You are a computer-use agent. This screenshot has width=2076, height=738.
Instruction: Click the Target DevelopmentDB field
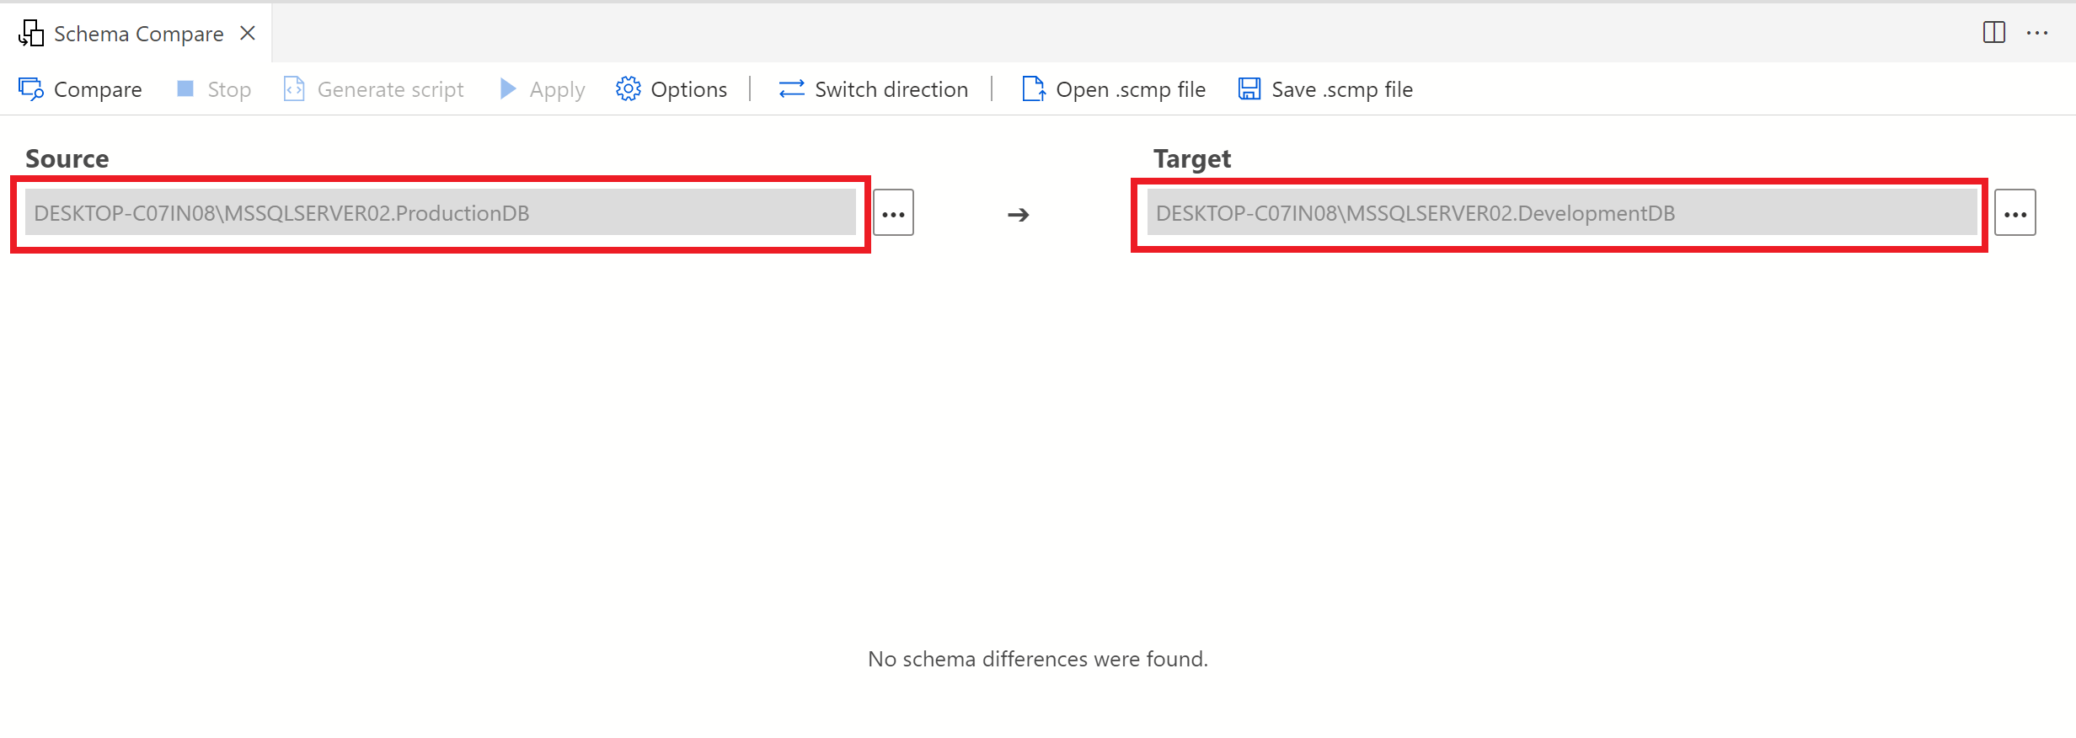[x=1561, y=213]
